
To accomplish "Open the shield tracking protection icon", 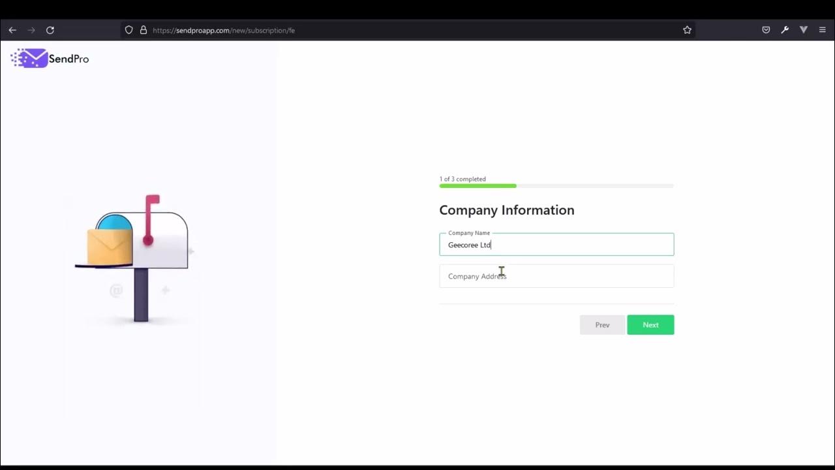I will coord(129,30).
